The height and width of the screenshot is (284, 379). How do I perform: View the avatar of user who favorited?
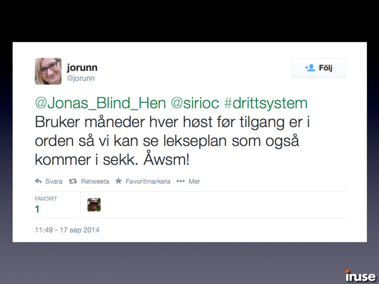(x=94, y=205)
